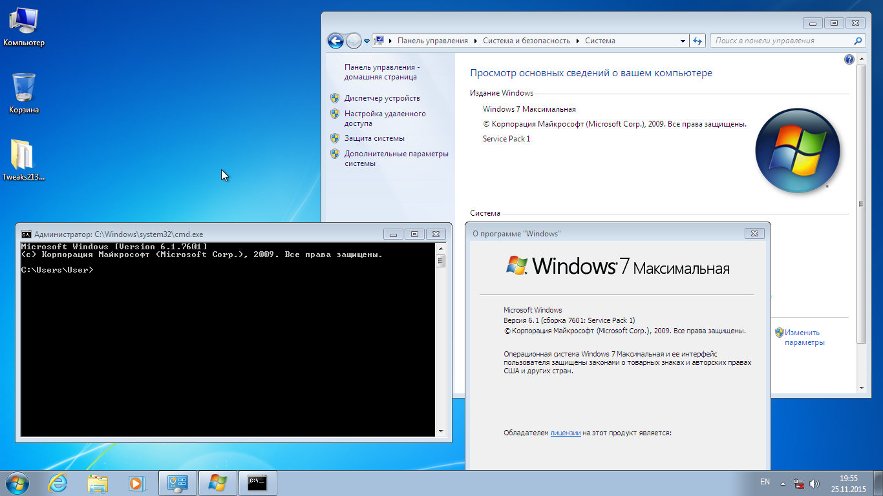Click the EN language indicator
The height and width of the screenshot is (496, 883).
765,482
